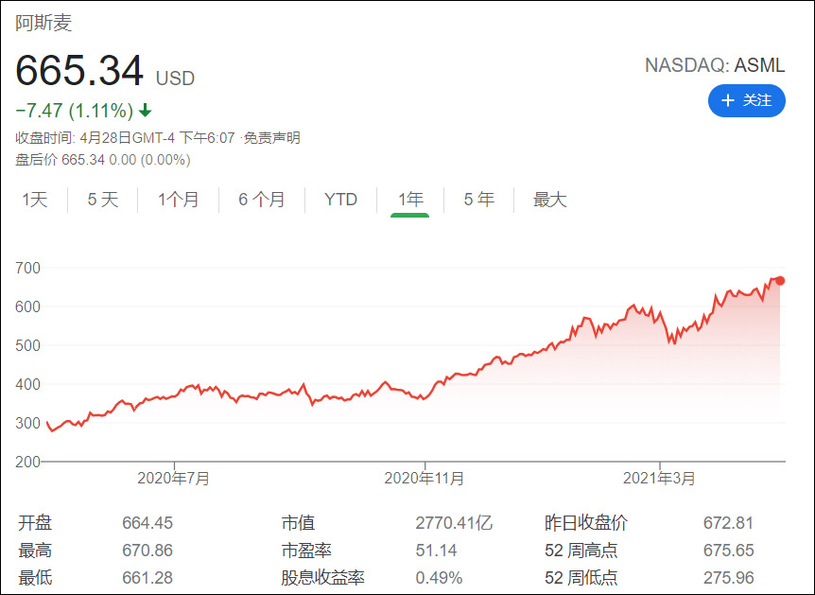Screen dimensions: 815x595
Task: Click the 52 周高点 value 675.65
Action: [x=732, y=550]
